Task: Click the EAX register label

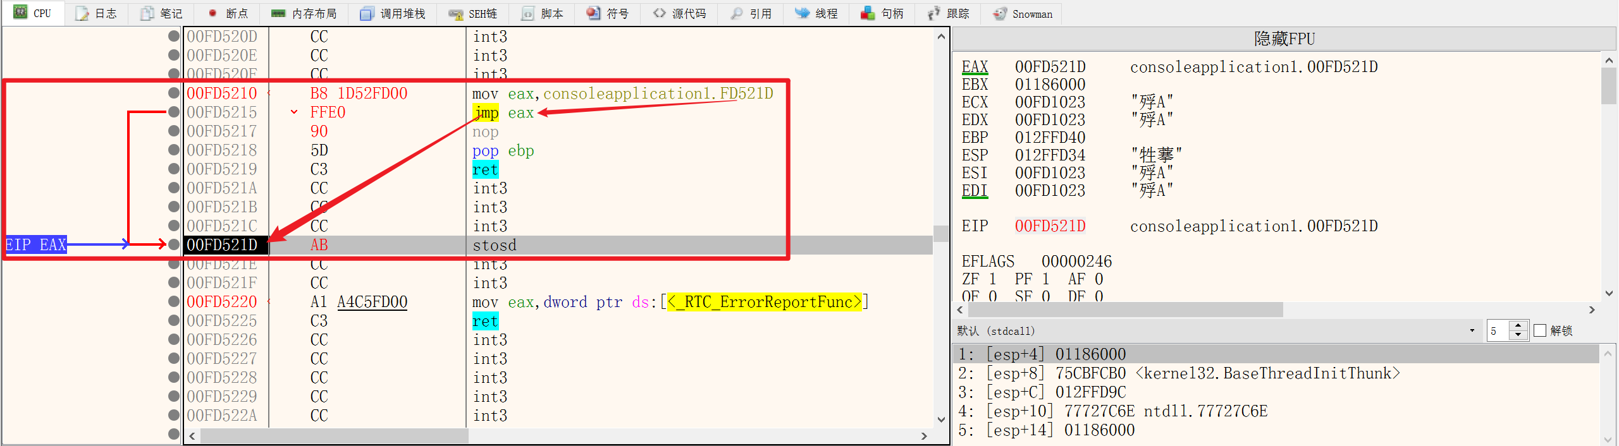Action: pyautogui.click(x=975, y=67)
